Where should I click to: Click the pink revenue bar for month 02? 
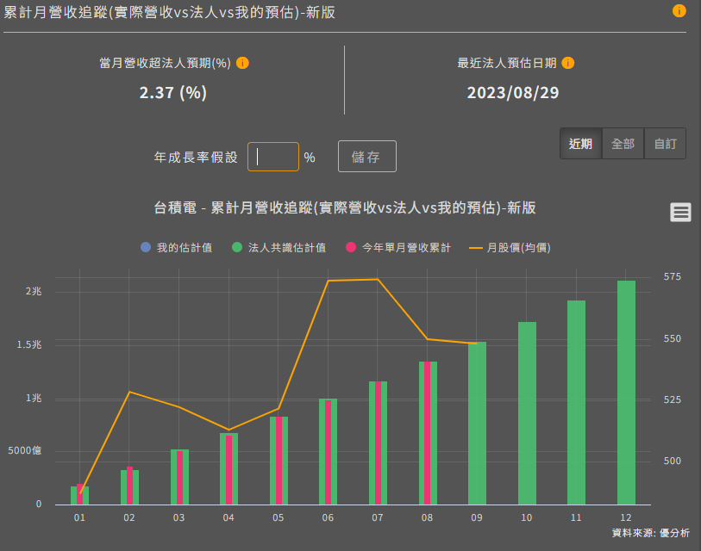pos(129,486)
